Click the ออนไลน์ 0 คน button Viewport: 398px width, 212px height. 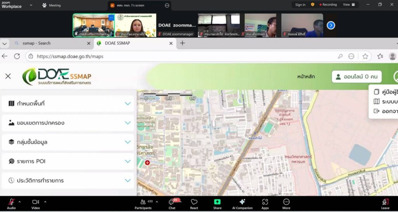(x=356, y=77)
